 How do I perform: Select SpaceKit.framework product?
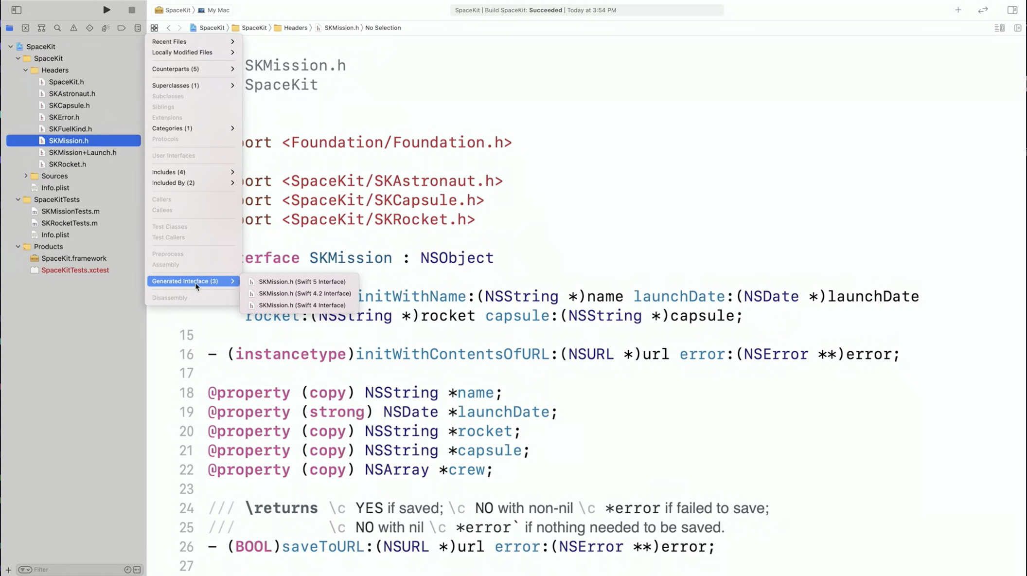click(73, 258)
